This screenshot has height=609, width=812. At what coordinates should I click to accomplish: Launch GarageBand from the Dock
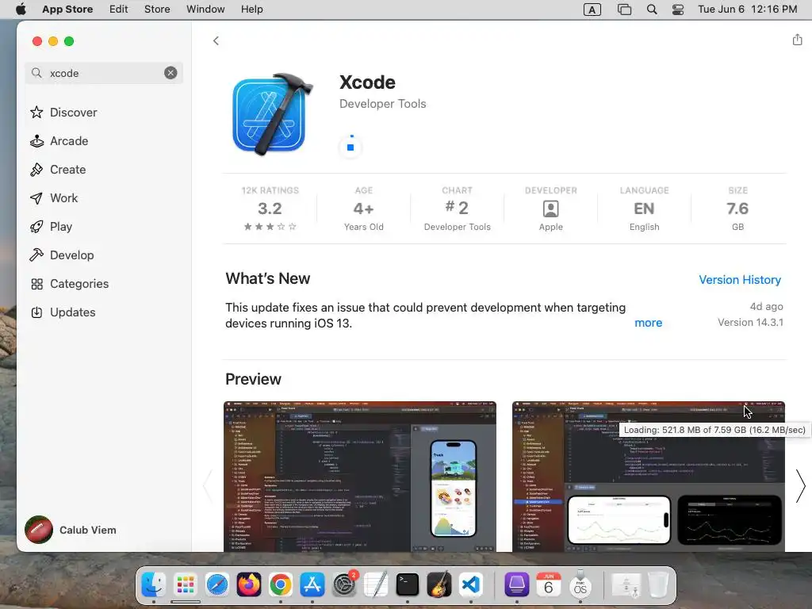coord(439,584)
